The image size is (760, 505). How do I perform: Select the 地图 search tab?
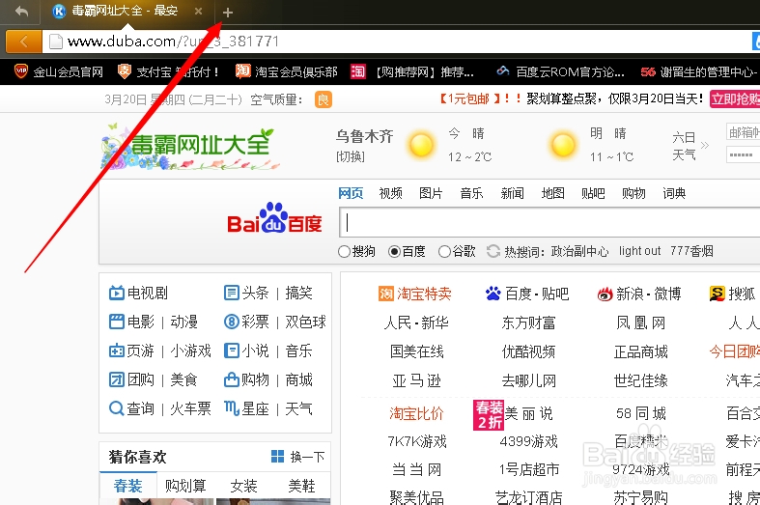(x=553, y=193)
